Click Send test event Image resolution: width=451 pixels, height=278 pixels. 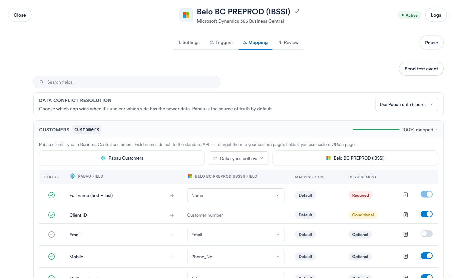point(421,69)
